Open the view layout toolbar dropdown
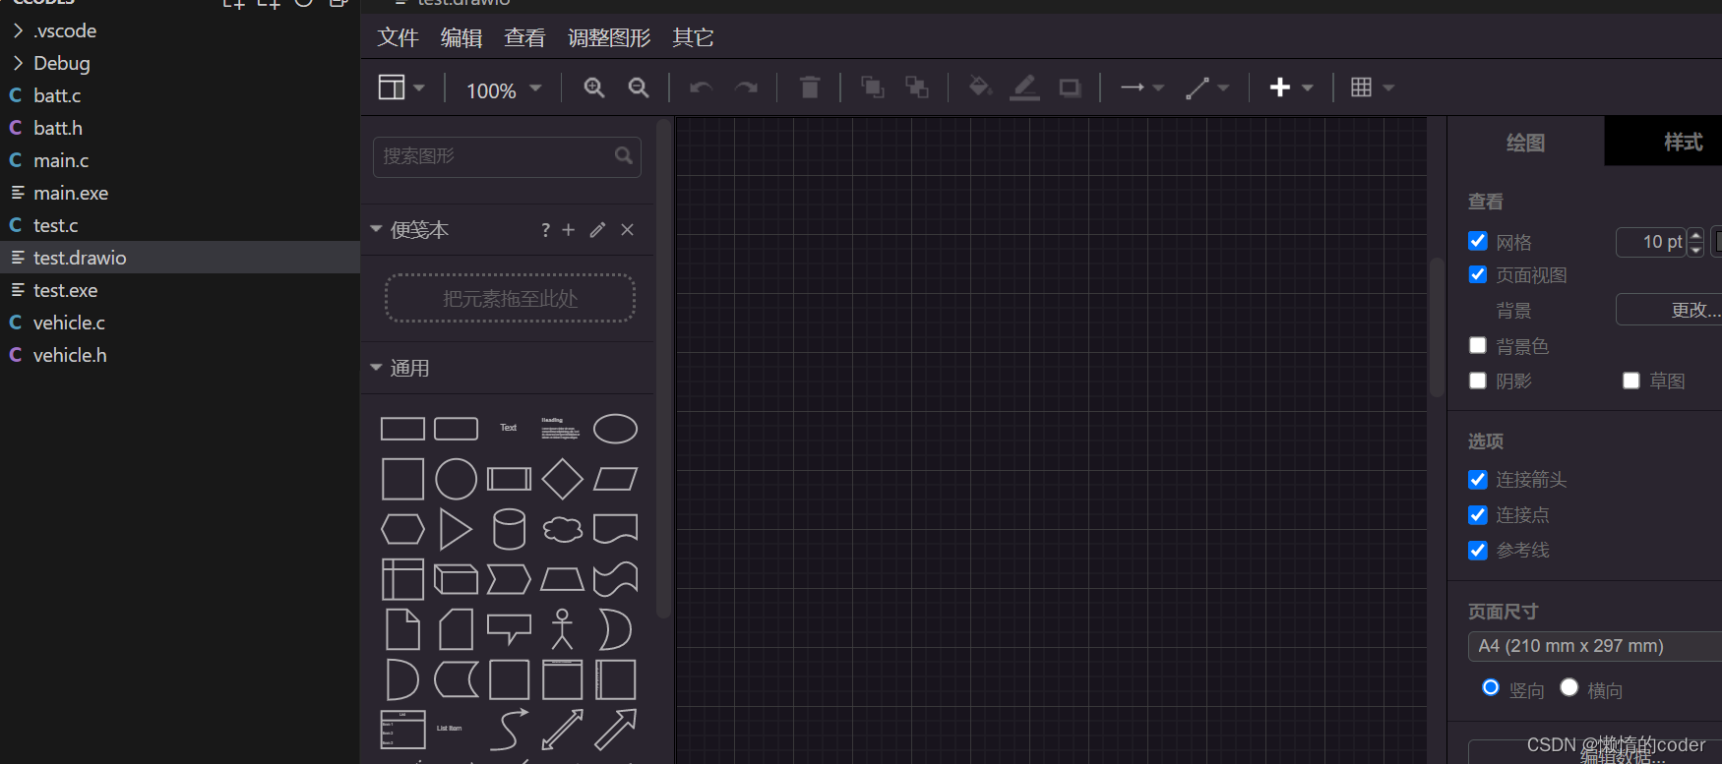 [401, 88]
